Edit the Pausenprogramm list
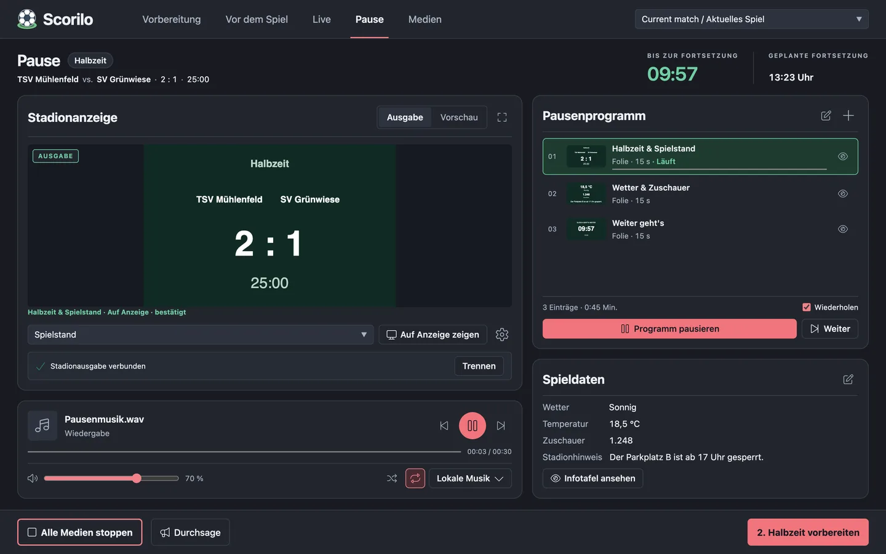The height and width of the screenshot is (554, 886). click(x=826, y=116)
